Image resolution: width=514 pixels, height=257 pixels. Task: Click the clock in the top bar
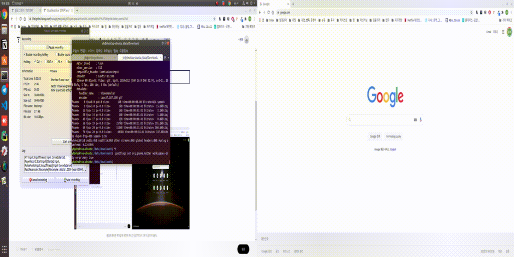point(132,3)
